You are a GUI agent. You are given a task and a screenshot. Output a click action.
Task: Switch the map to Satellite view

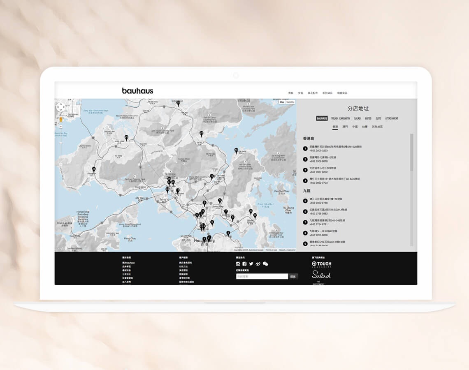click(290, 102)
